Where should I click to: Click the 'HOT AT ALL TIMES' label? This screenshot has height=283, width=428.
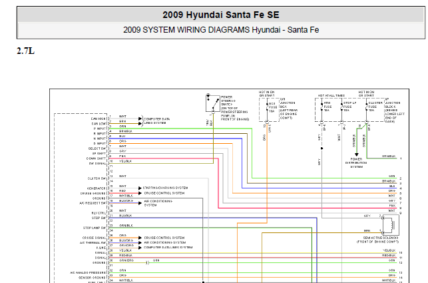331,96
